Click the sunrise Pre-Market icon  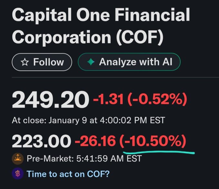17,159
